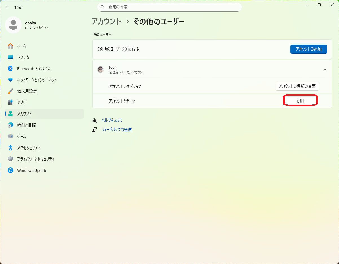Click the ゲーム controller icon
Image resolution: width=339 pixels, height=264 pixels.
tap(10, 136)
